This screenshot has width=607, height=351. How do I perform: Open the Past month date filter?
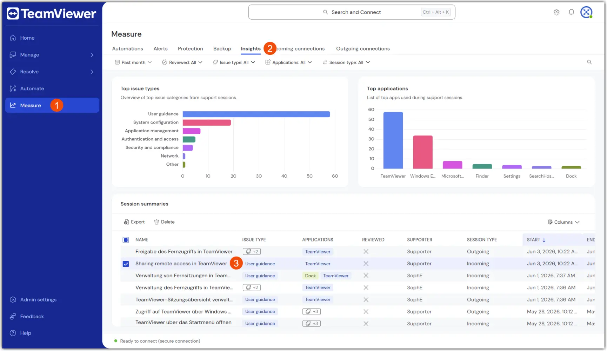pyautogui.click(x=133, y=62)
